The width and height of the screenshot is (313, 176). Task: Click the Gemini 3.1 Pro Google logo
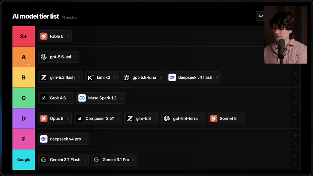[96, 160]
